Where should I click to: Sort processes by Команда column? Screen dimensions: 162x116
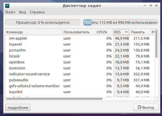click(33, 32)
